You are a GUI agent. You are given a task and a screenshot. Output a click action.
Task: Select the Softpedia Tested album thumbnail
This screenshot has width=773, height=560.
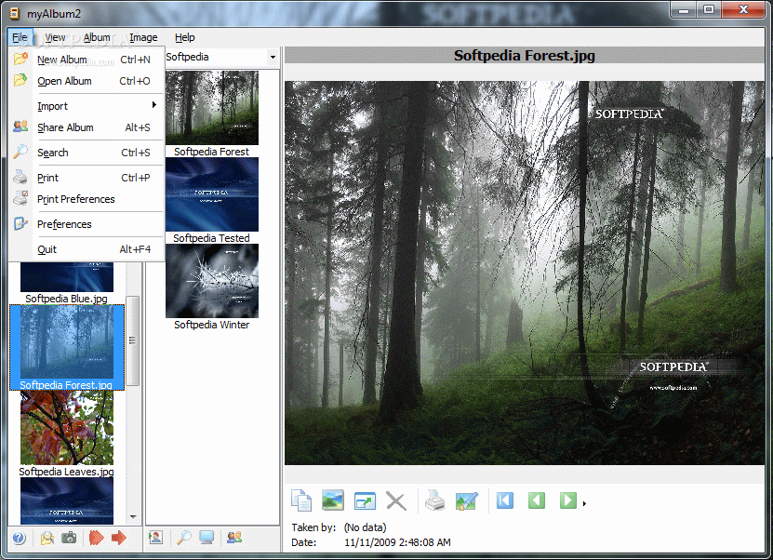tap(212, 194)
